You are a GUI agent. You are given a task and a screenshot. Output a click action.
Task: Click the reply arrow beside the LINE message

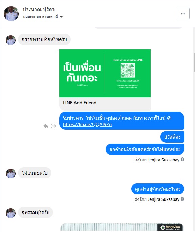pyautogui.click(x=46, y=126)
